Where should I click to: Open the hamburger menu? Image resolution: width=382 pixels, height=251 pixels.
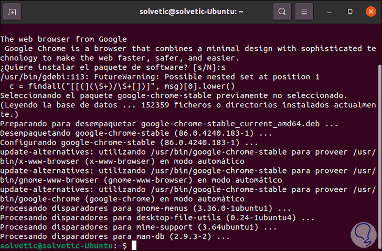[x=304, y=12]
